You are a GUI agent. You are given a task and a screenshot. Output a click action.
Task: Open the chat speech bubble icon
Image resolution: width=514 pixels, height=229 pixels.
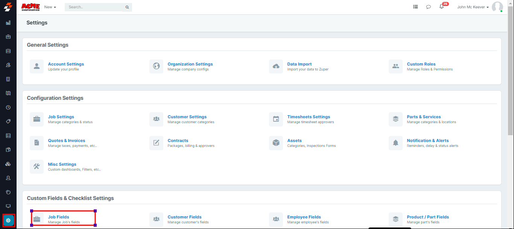coord(428,7)
